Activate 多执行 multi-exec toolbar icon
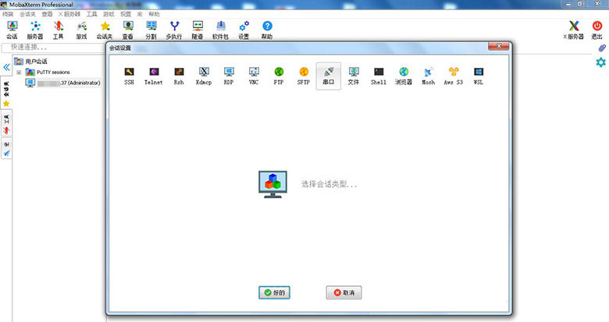Image resolution: width=609 pixels, height=322 pixels. [x=174, y=30]
